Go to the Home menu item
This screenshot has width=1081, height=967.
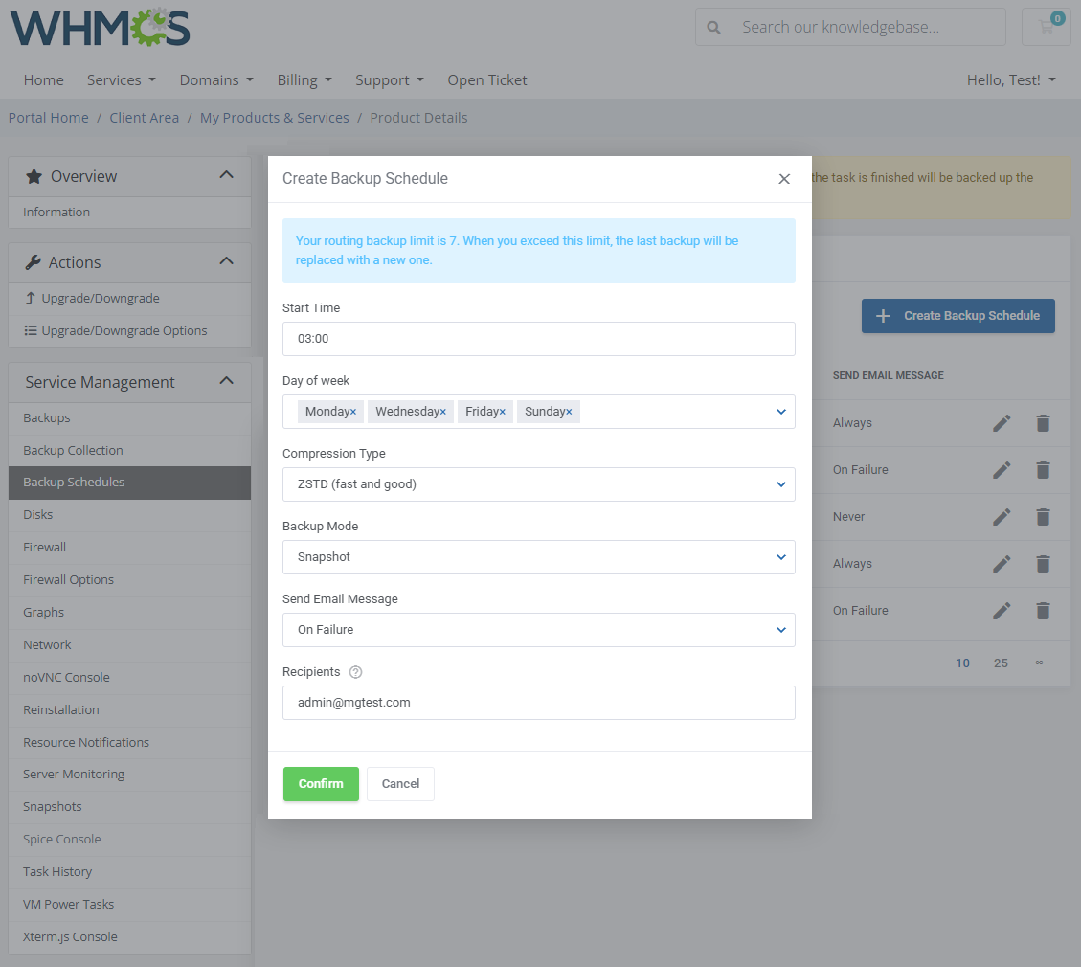[x=43, y=80]
